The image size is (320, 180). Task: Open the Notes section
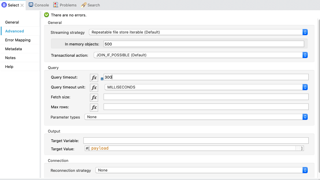pos(10,58)
